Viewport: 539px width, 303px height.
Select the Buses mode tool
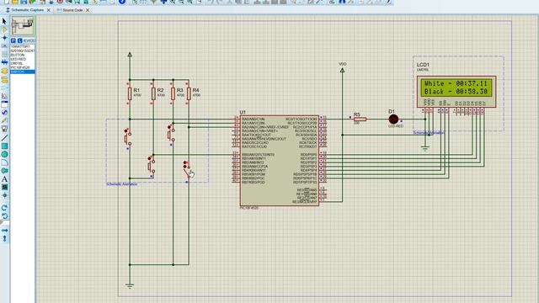tap(4, 62)
